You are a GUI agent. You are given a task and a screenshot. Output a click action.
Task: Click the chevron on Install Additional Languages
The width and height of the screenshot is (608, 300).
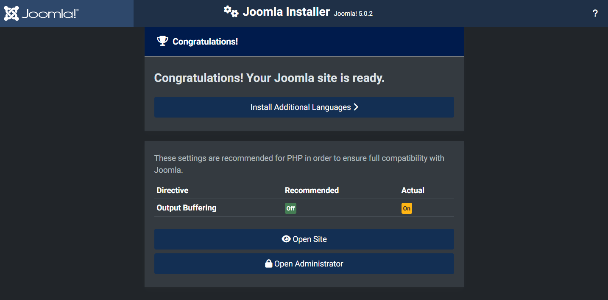click(x=356, y=107)
